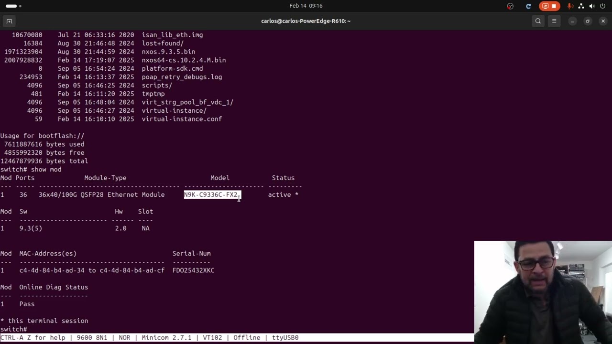Click the tmptmp file entry
This screenshot has height=344, width=612.
(x=153, y=94)
